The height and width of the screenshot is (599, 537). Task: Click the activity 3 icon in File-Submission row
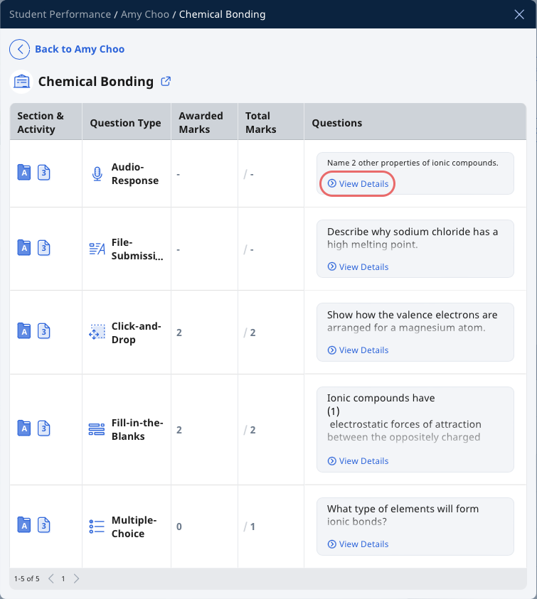(44, 248)
